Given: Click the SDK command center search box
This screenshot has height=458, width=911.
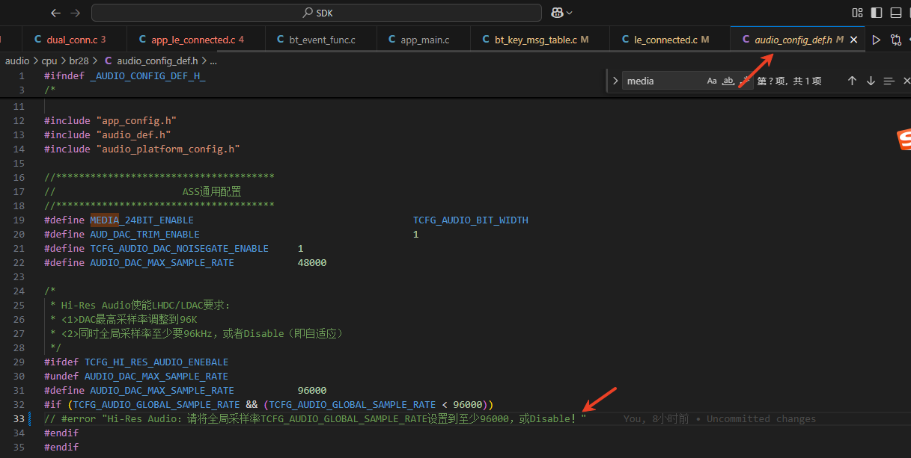Looking at the screenshot, I should [x=317, y=13].
